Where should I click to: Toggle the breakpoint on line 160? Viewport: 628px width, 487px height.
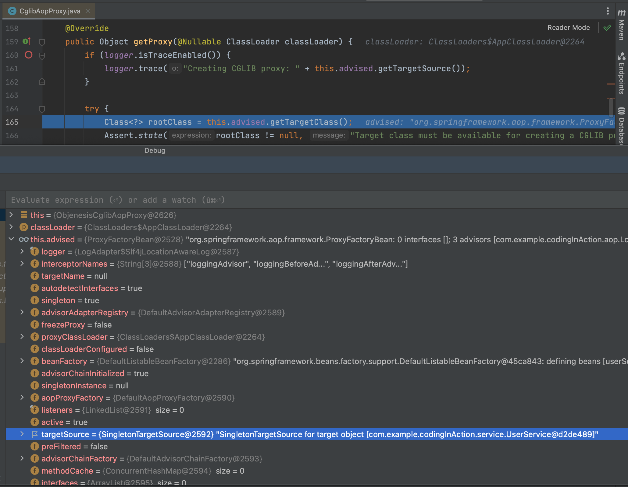(28, 55)
